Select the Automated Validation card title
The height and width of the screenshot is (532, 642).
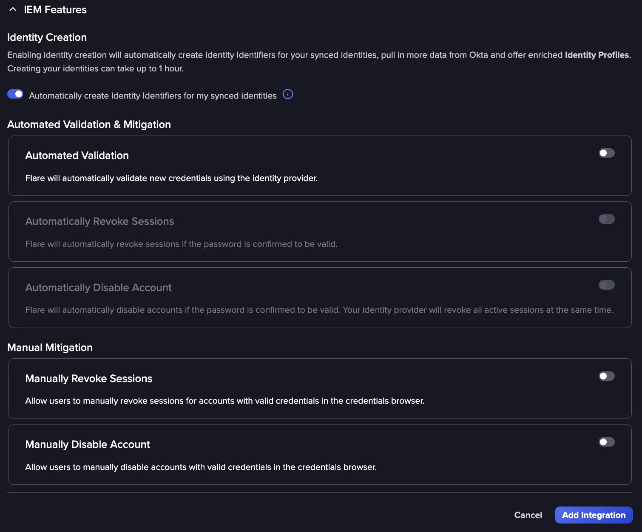click(77, 156)
